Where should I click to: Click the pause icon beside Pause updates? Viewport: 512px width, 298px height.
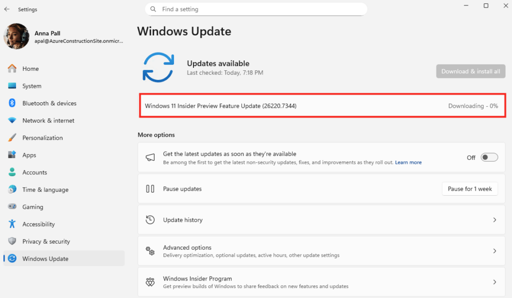150,189
